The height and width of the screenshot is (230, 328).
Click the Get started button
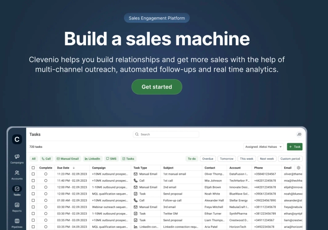click(156, 87)
